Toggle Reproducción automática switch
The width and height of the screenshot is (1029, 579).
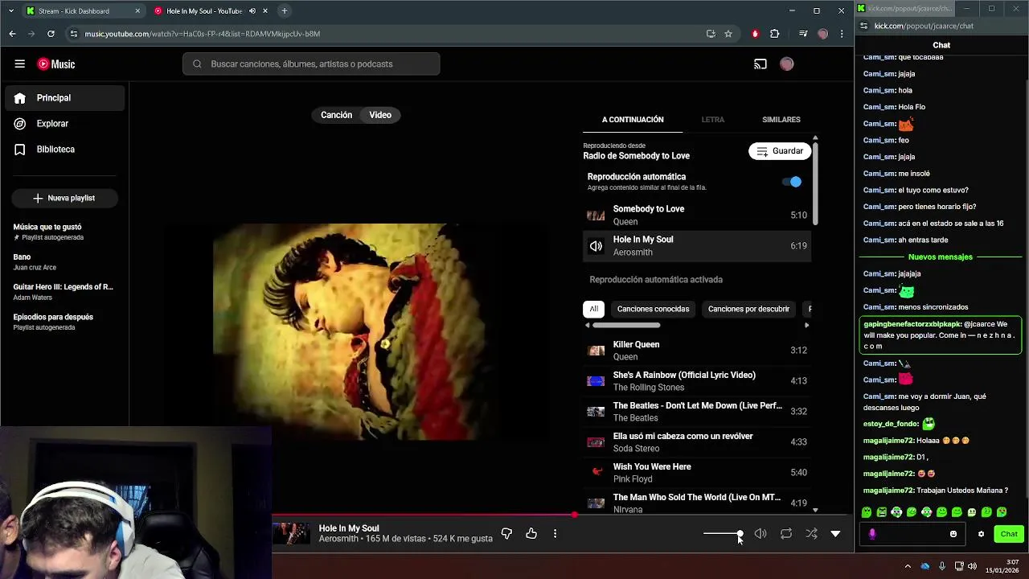(x=792, y=182)
